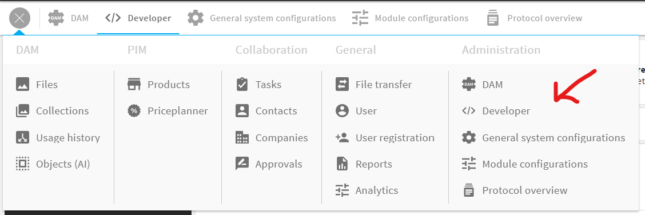Close the navigation menu with the X button
645x215 pixels.
[x=20, y=18]
